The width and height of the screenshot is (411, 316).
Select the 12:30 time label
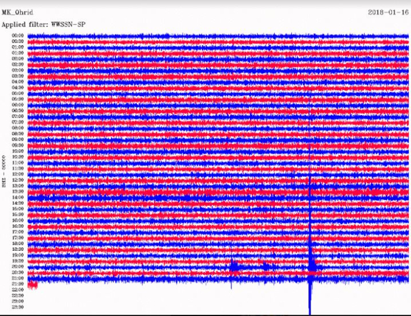coord(18,180)
